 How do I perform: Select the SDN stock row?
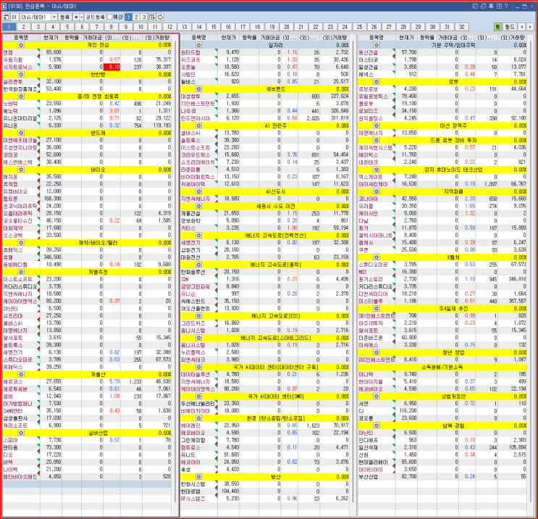coord(264,279)
